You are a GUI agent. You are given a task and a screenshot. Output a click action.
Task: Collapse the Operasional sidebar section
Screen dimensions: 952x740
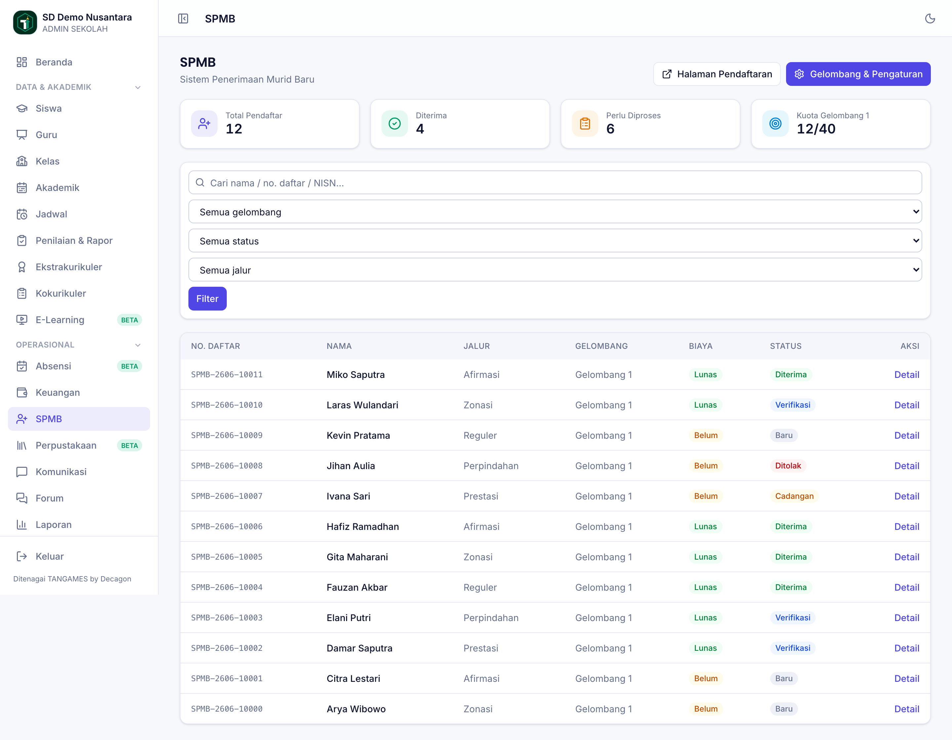click(138, 345)
